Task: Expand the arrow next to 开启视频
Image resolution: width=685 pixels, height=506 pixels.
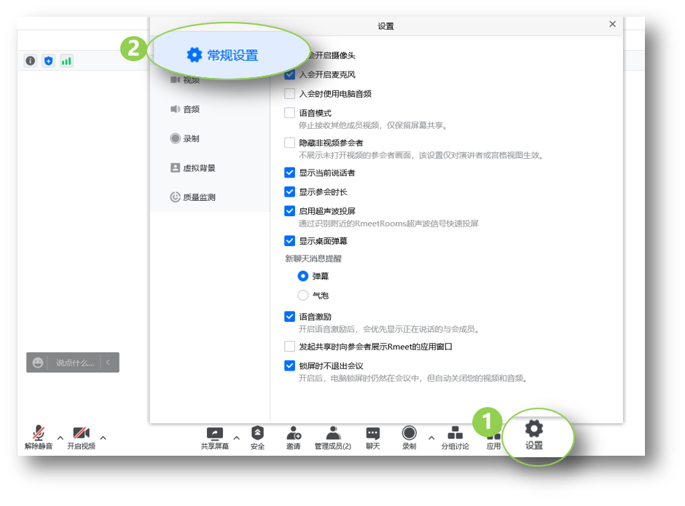Action: point(103,438)
